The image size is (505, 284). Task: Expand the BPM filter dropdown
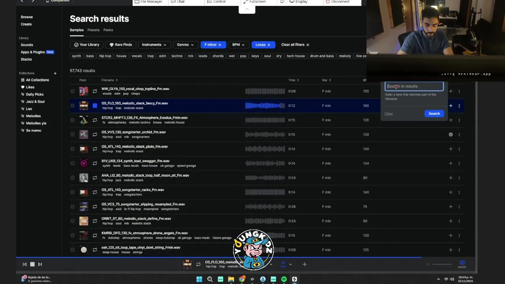[x=239, y=45]
